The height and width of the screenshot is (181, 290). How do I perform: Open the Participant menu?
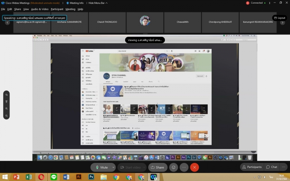pos(57,9)
